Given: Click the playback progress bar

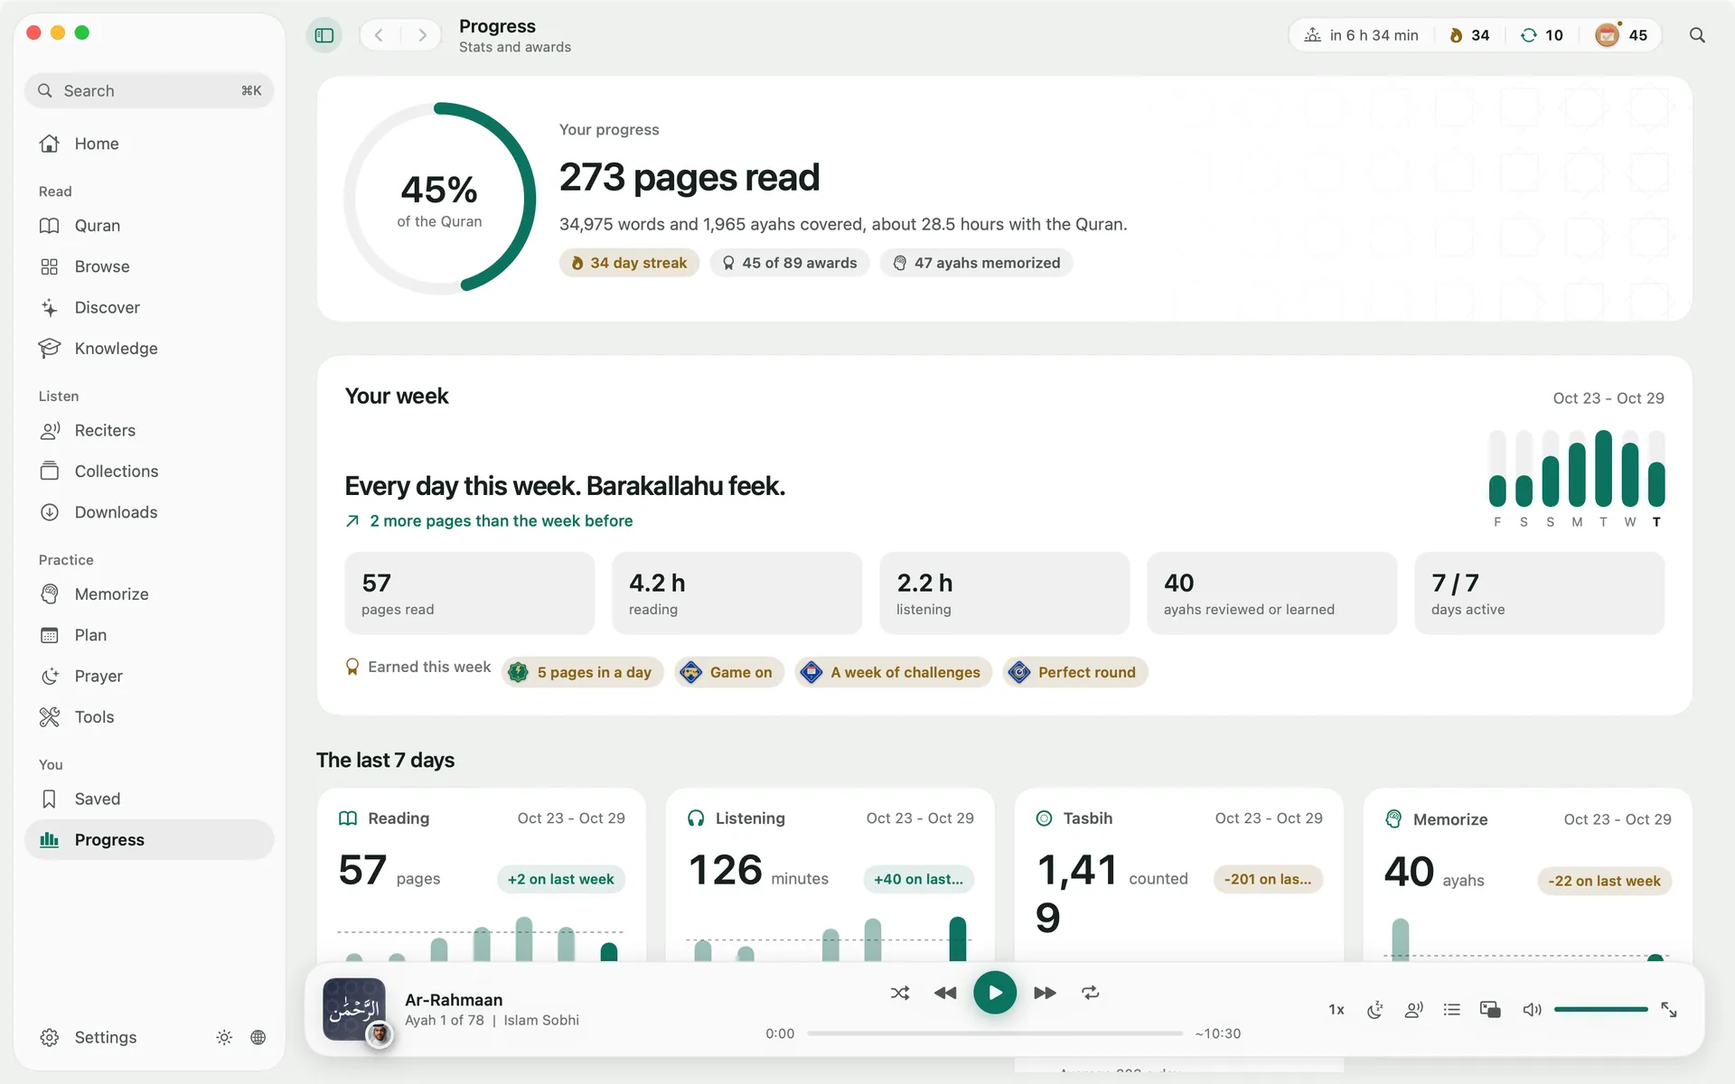Looking at the screenshot, I should [x=995, y=1033].
